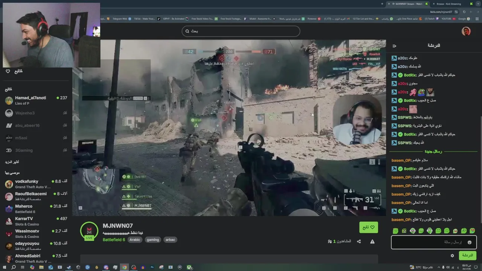Select the gaming tag
This screenshot has height=271, width=482.
tap(153, 240)
